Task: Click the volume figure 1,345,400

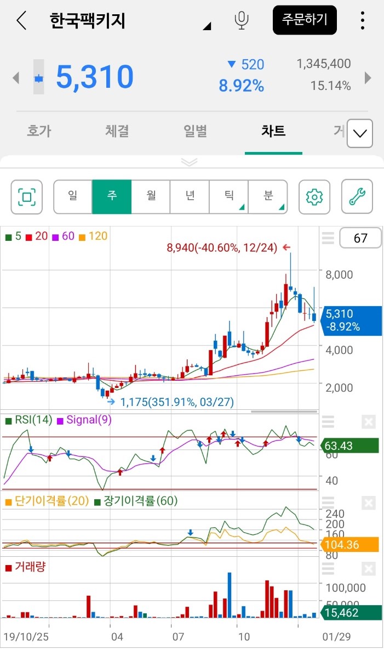Action: 324,64
